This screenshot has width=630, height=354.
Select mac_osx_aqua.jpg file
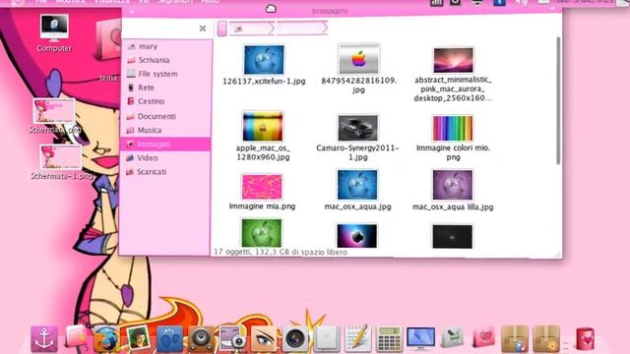[357, 190]
